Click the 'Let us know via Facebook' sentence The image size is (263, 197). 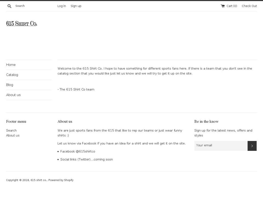click(x=121, y=143)
